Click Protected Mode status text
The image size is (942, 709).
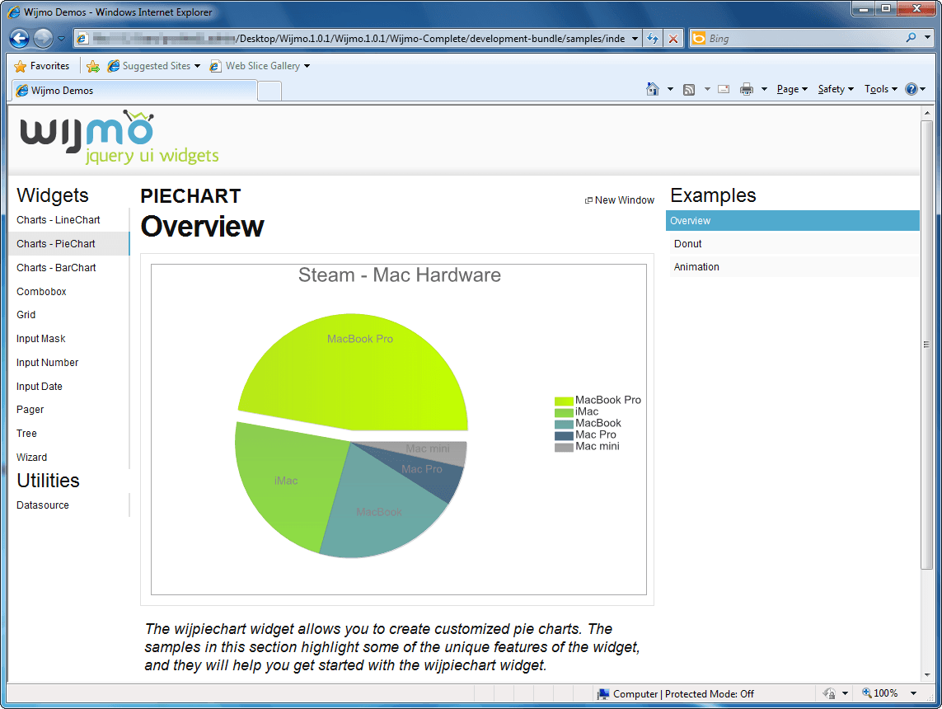click(x=710, y=694)
